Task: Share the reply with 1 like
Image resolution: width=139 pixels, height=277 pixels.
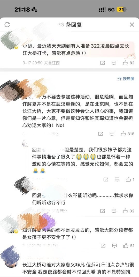Action: 106,180
